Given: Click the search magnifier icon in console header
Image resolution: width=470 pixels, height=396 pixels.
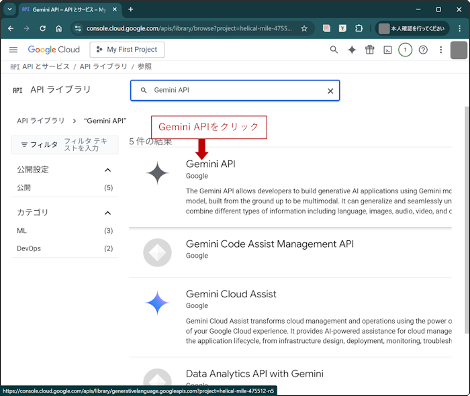Looking at the screenshot, I should click(334, 50).
